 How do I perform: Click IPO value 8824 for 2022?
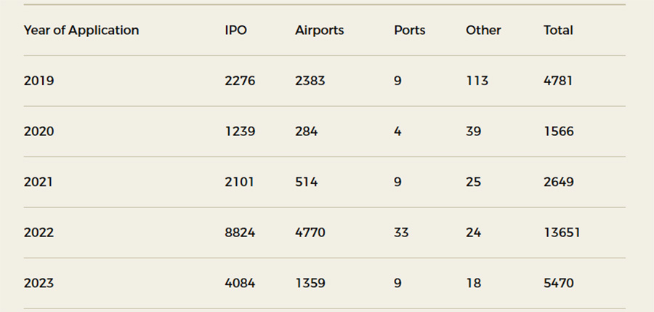pos(240,233)
